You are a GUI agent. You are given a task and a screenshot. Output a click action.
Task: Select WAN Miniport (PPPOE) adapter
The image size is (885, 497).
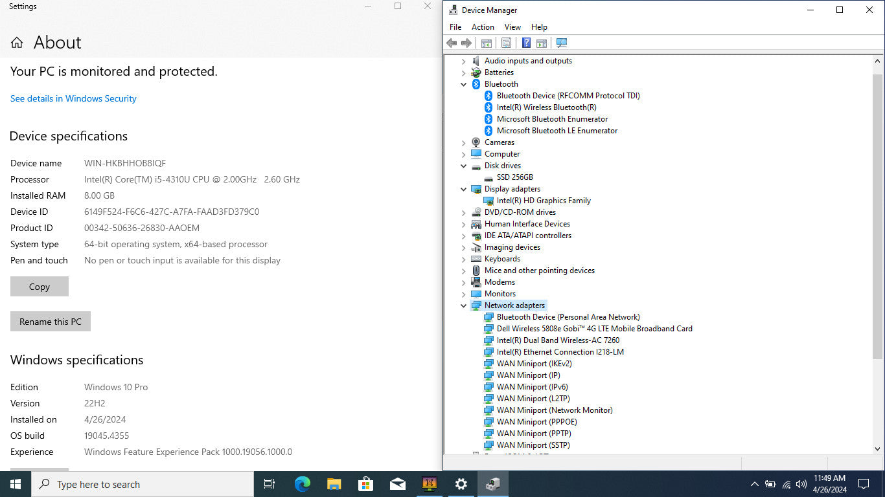(x=536, y=422)
